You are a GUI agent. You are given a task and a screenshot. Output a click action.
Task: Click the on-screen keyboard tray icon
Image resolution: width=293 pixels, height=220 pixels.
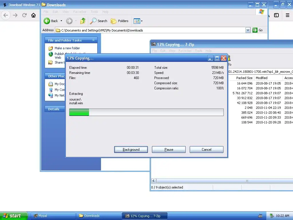click(260, 216)
